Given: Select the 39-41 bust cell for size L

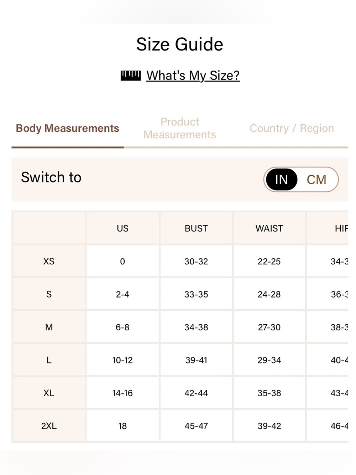Looking at the screenshot, I should (196, 360).
